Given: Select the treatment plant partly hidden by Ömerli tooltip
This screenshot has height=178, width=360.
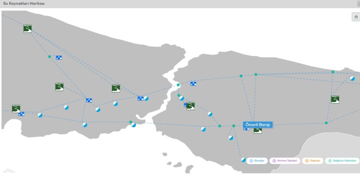Looking at the screenshot, I should tap(246, 129).
